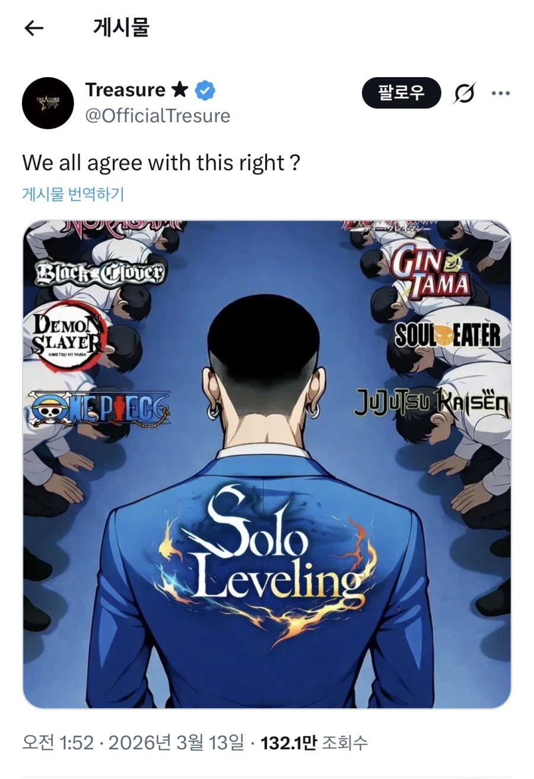
Task: Click the 게시물 번역하기 translate link
Action: (x=73, y=194)
